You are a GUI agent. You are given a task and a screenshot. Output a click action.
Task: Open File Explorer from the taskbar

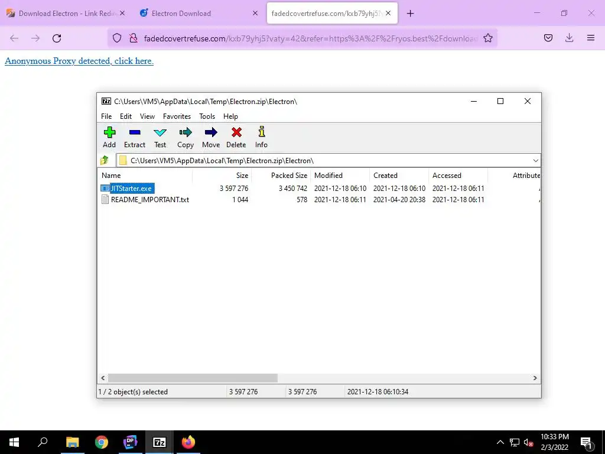[x=72, y=442]
